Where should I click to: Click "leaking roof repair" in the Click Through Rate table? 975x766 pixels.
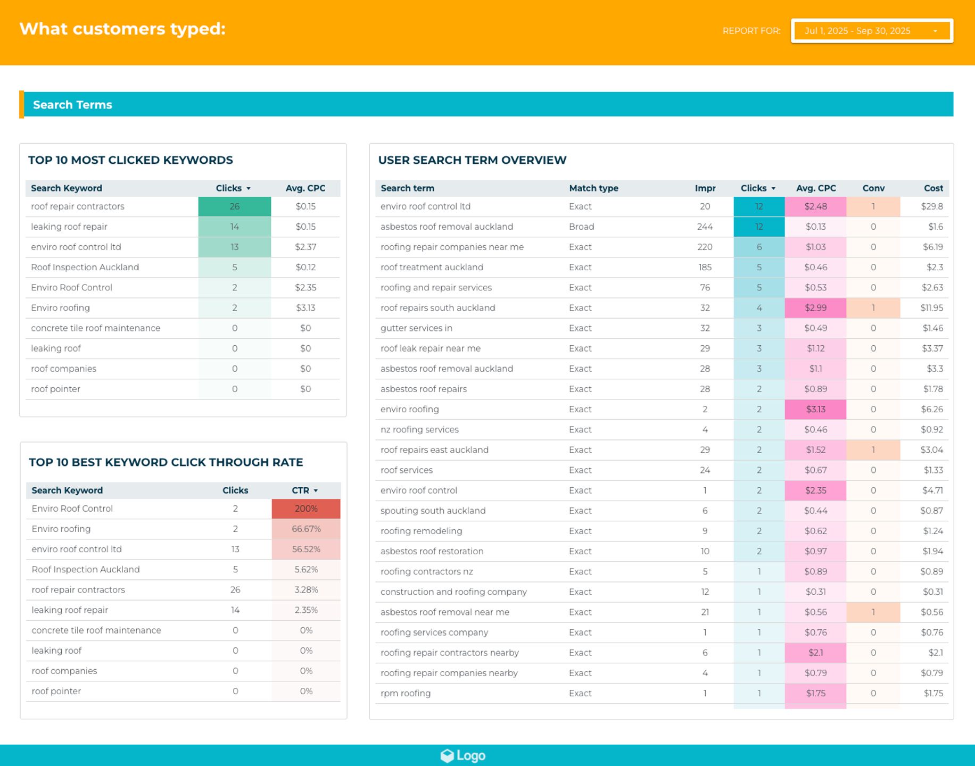(70, 610)
